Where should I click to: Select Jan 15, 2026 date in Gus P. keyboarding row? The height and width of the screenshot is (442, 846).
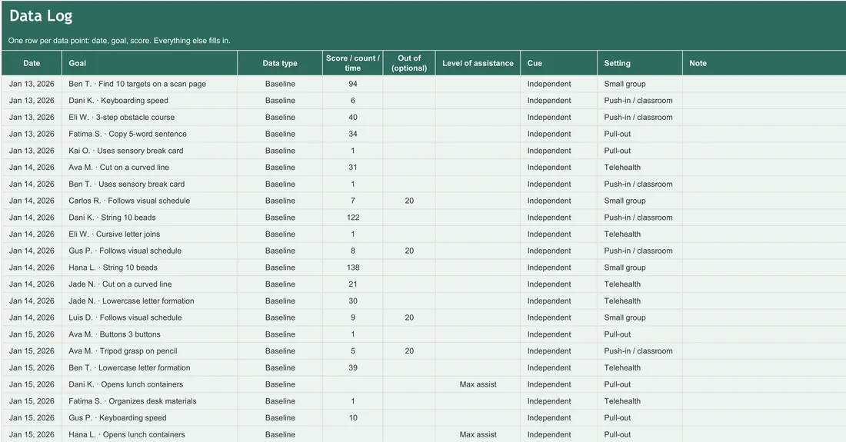[x=32, y=417]
